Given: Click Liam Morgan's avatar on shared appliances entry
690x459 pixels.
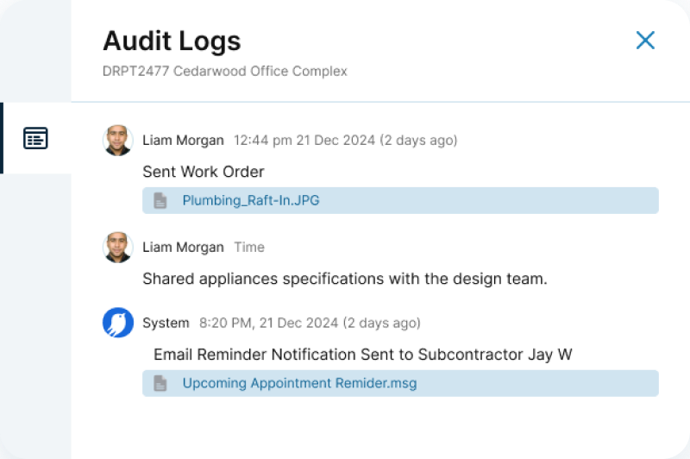Looking at the screenshot, I should click(x=117, y=247).
